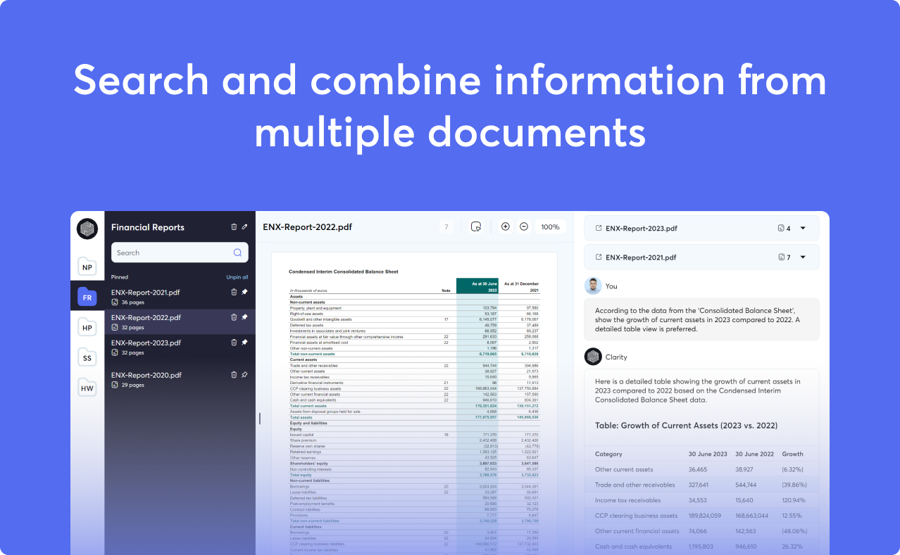Click the ENX-Report-2021.pdf source link in chat
The image size is (900, 555).
[641, 257]
